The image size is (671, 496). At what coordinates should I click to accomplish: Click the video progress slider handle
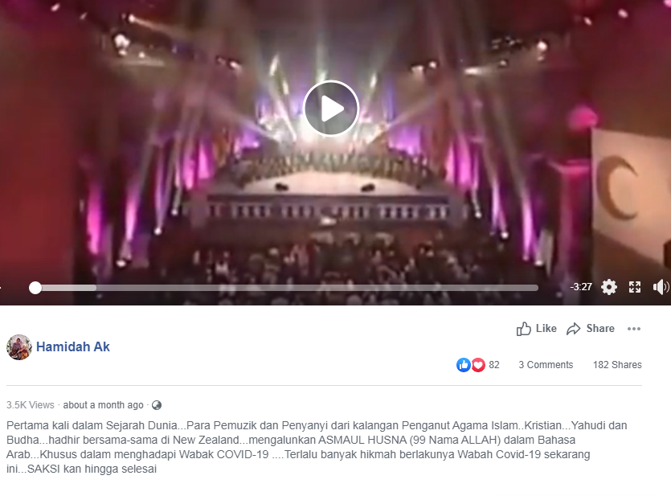click(35, 288)
